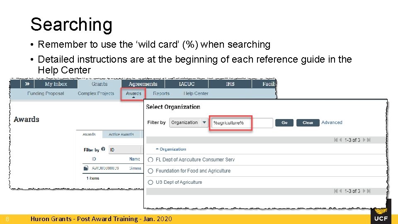Select Foundation for Food and Agriculture radio

[x=150, y=171]
